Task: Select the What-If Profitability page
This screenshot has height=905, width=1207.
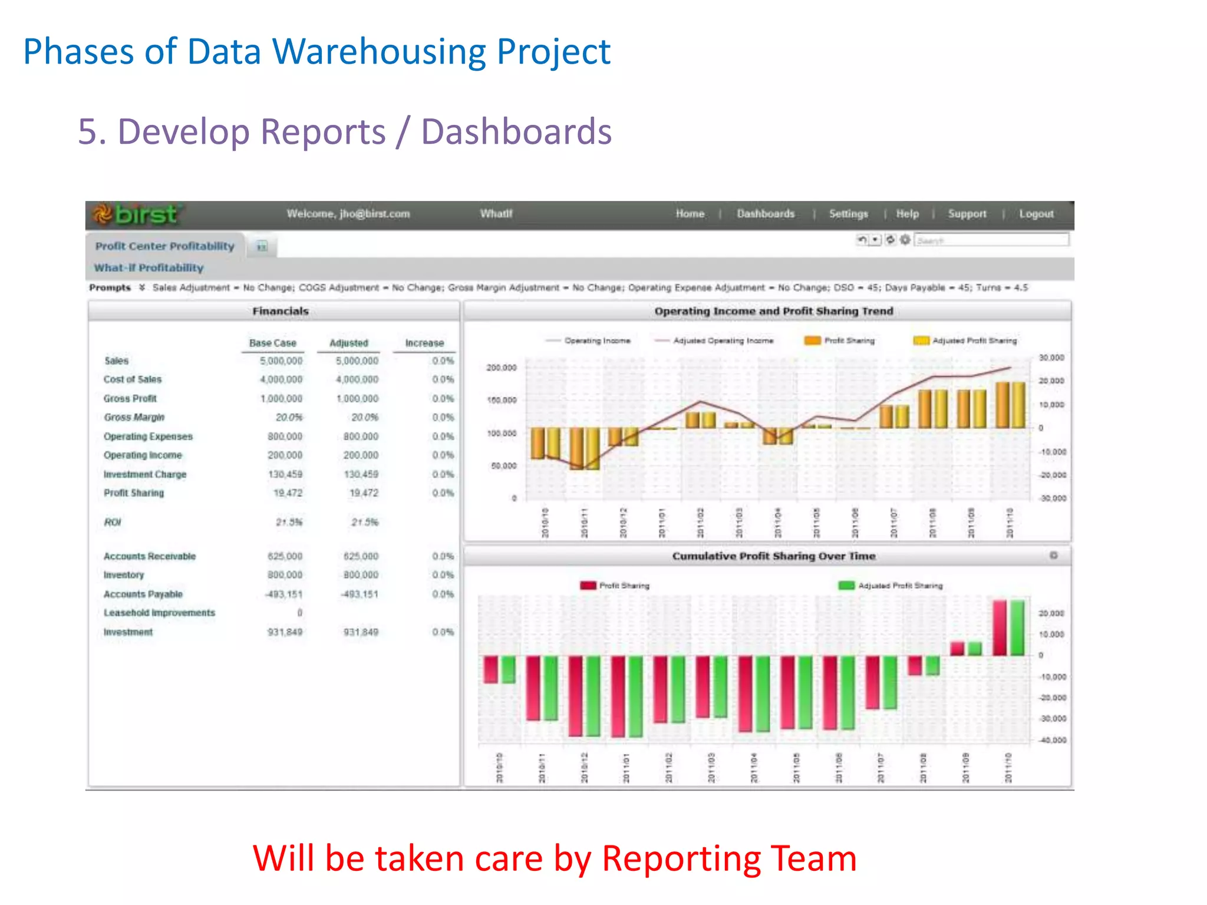Action: click(x=149, y=267)
